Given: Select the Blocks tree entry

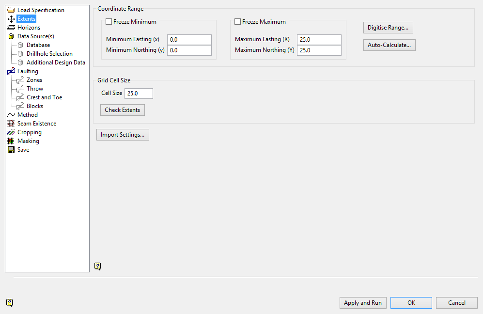Looking at the screenshot, I should pyautogui.click(x=35, y=106).
